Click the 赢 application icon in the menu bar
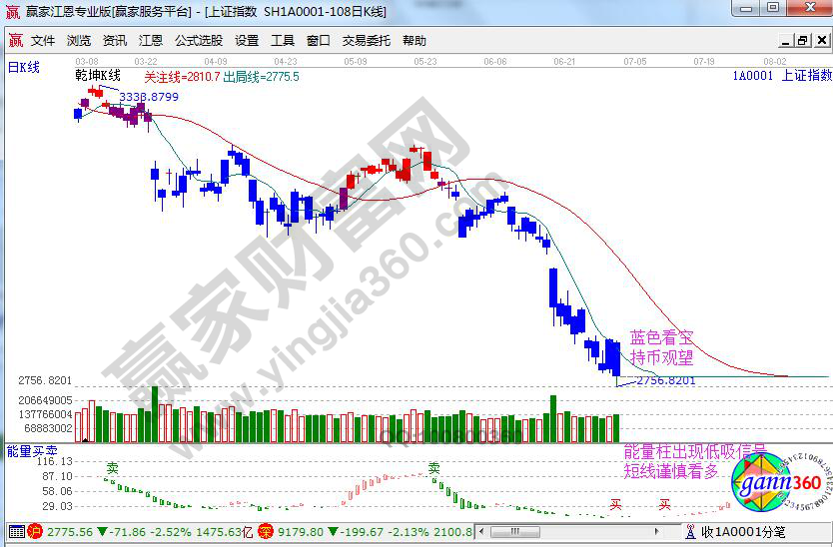The height and width of the screenshot is (547, 833). [x=14, y=41]
